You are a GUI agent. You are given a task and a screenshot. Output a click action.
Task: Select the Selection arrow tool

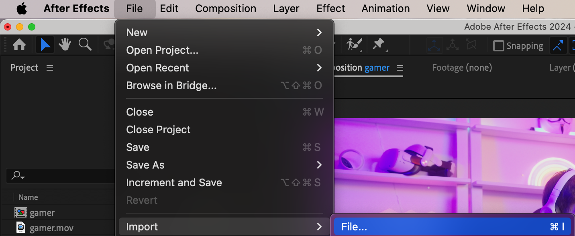pos(45,45)
